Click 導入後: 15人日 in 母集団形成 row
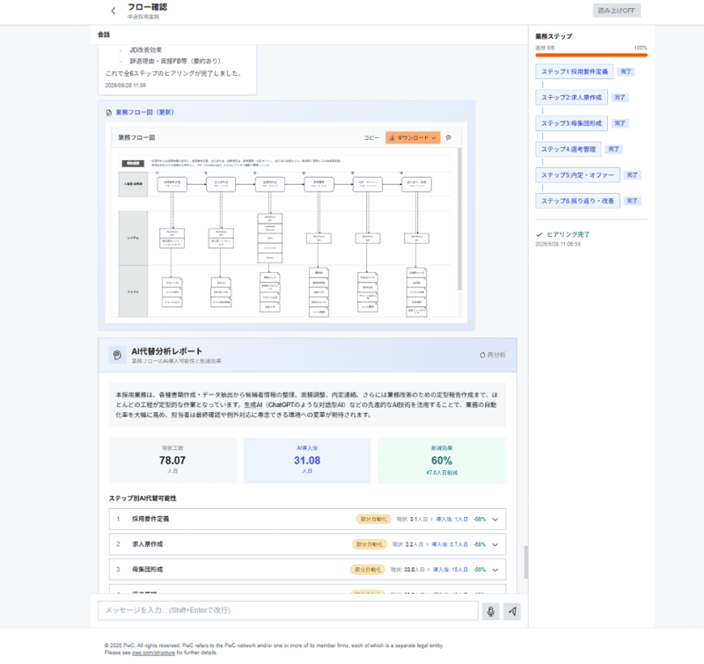Image resolution: width=704 pixels, height=664 pixels. click(451, 570)
